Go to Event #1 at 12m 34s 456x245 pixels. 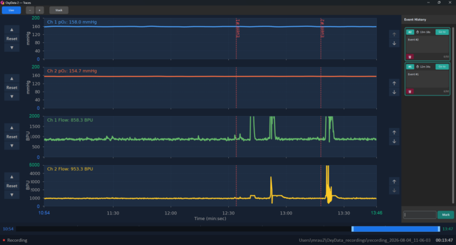442,67
